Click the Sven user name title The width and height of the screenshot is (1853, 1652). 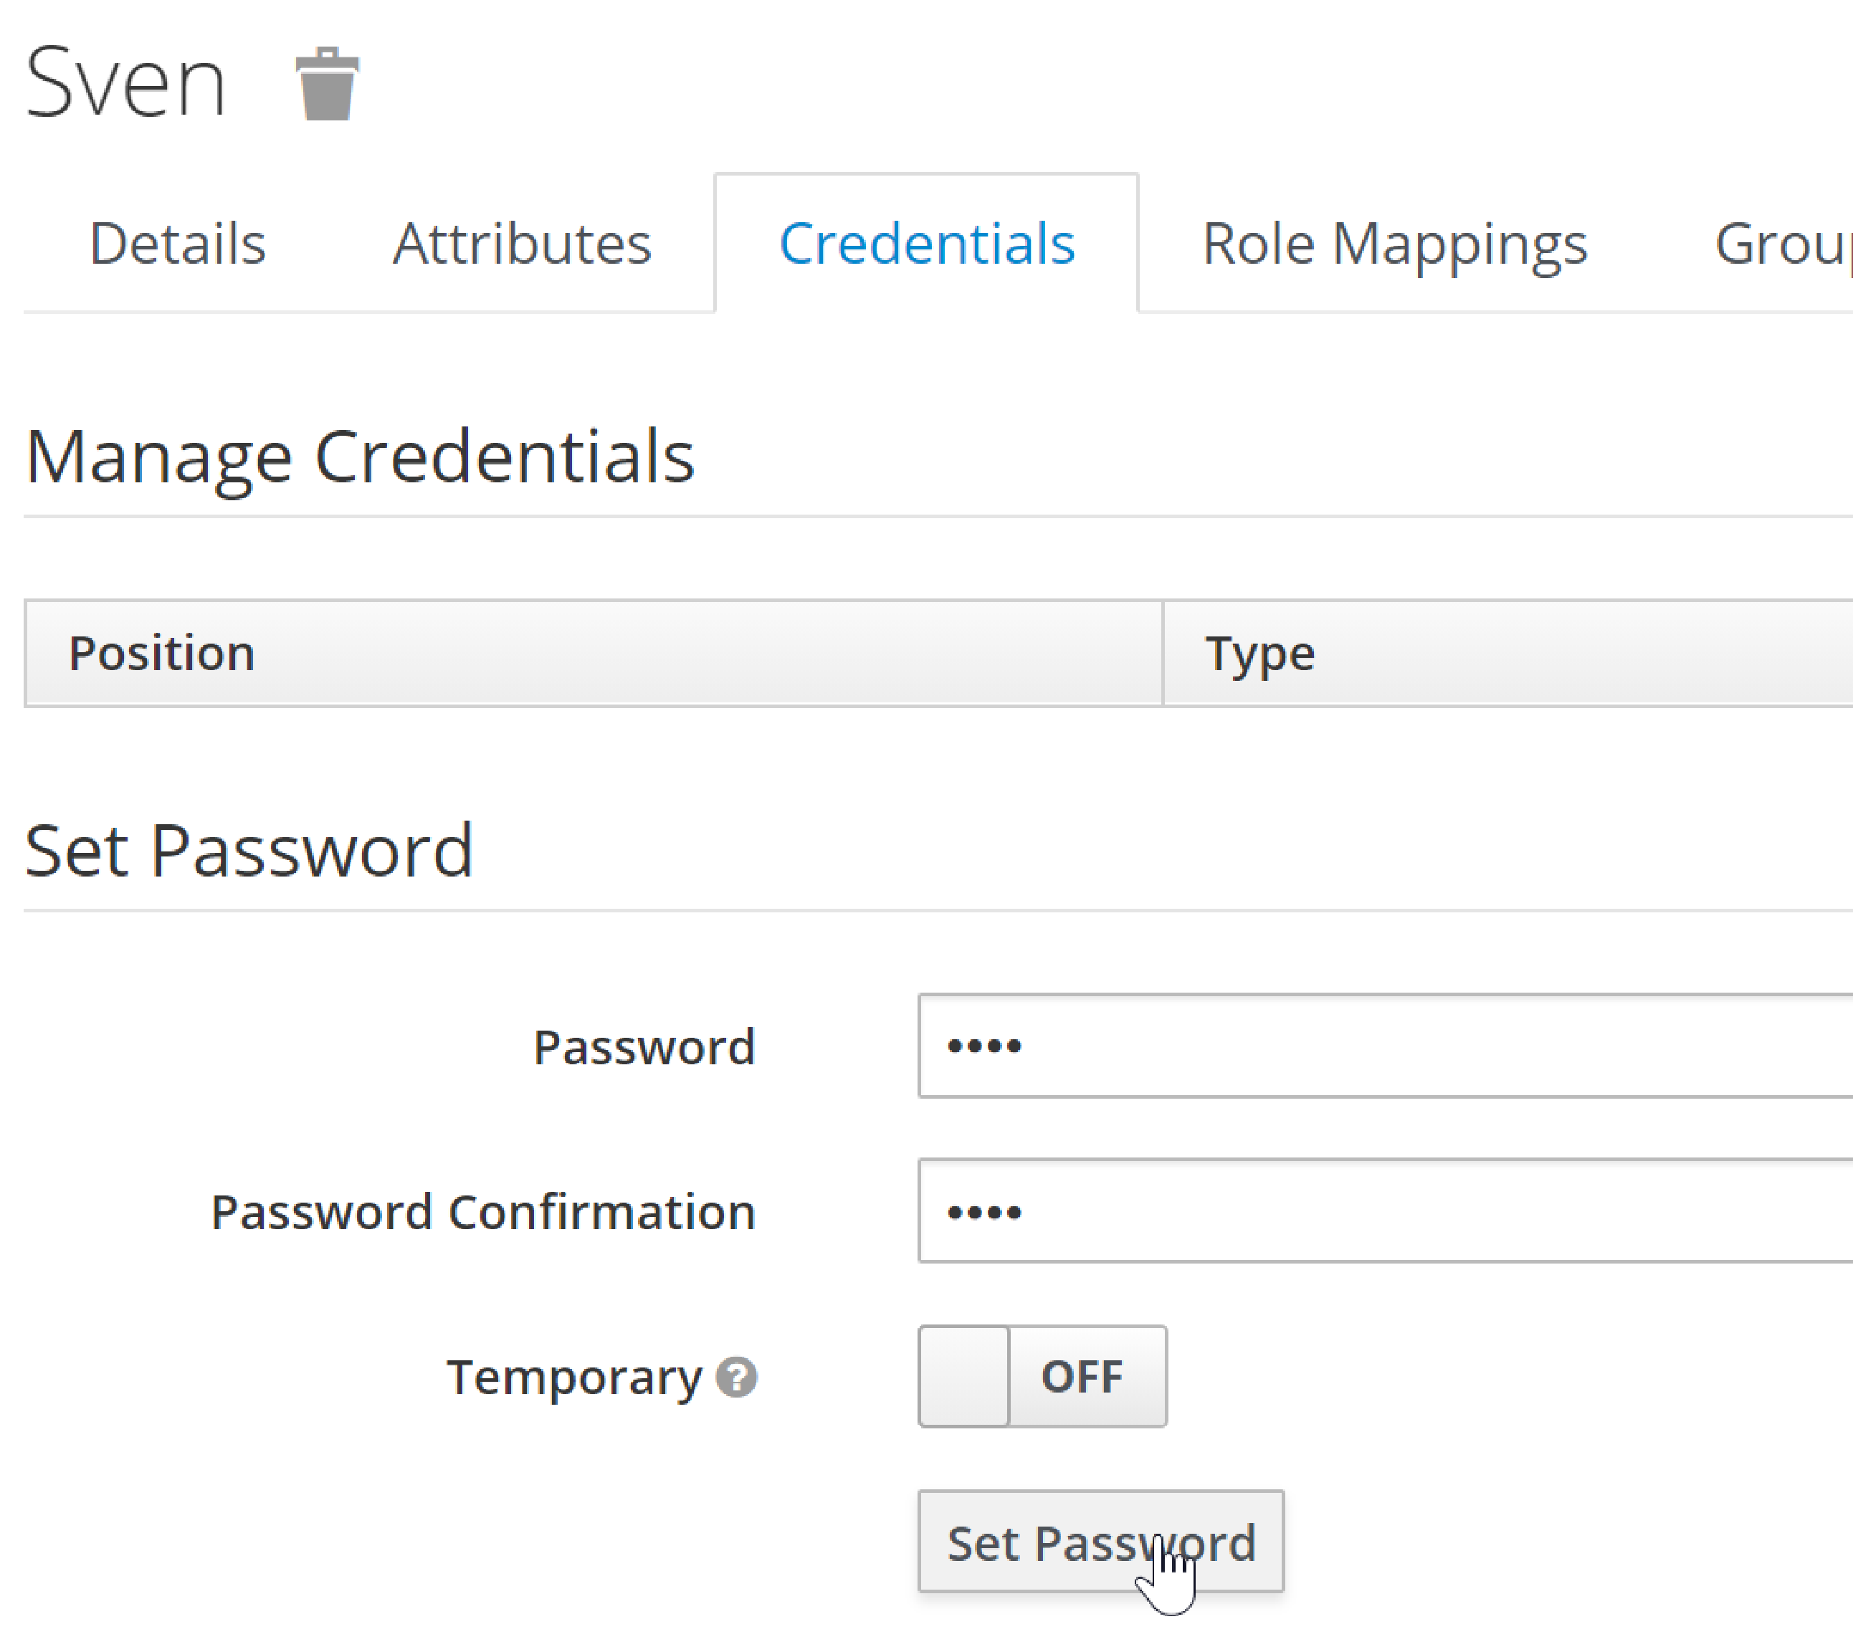click(125, 82)
